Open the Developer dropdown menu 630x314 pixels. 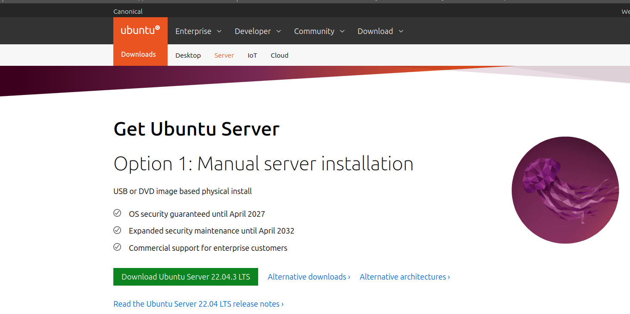(x=258, y=31)
